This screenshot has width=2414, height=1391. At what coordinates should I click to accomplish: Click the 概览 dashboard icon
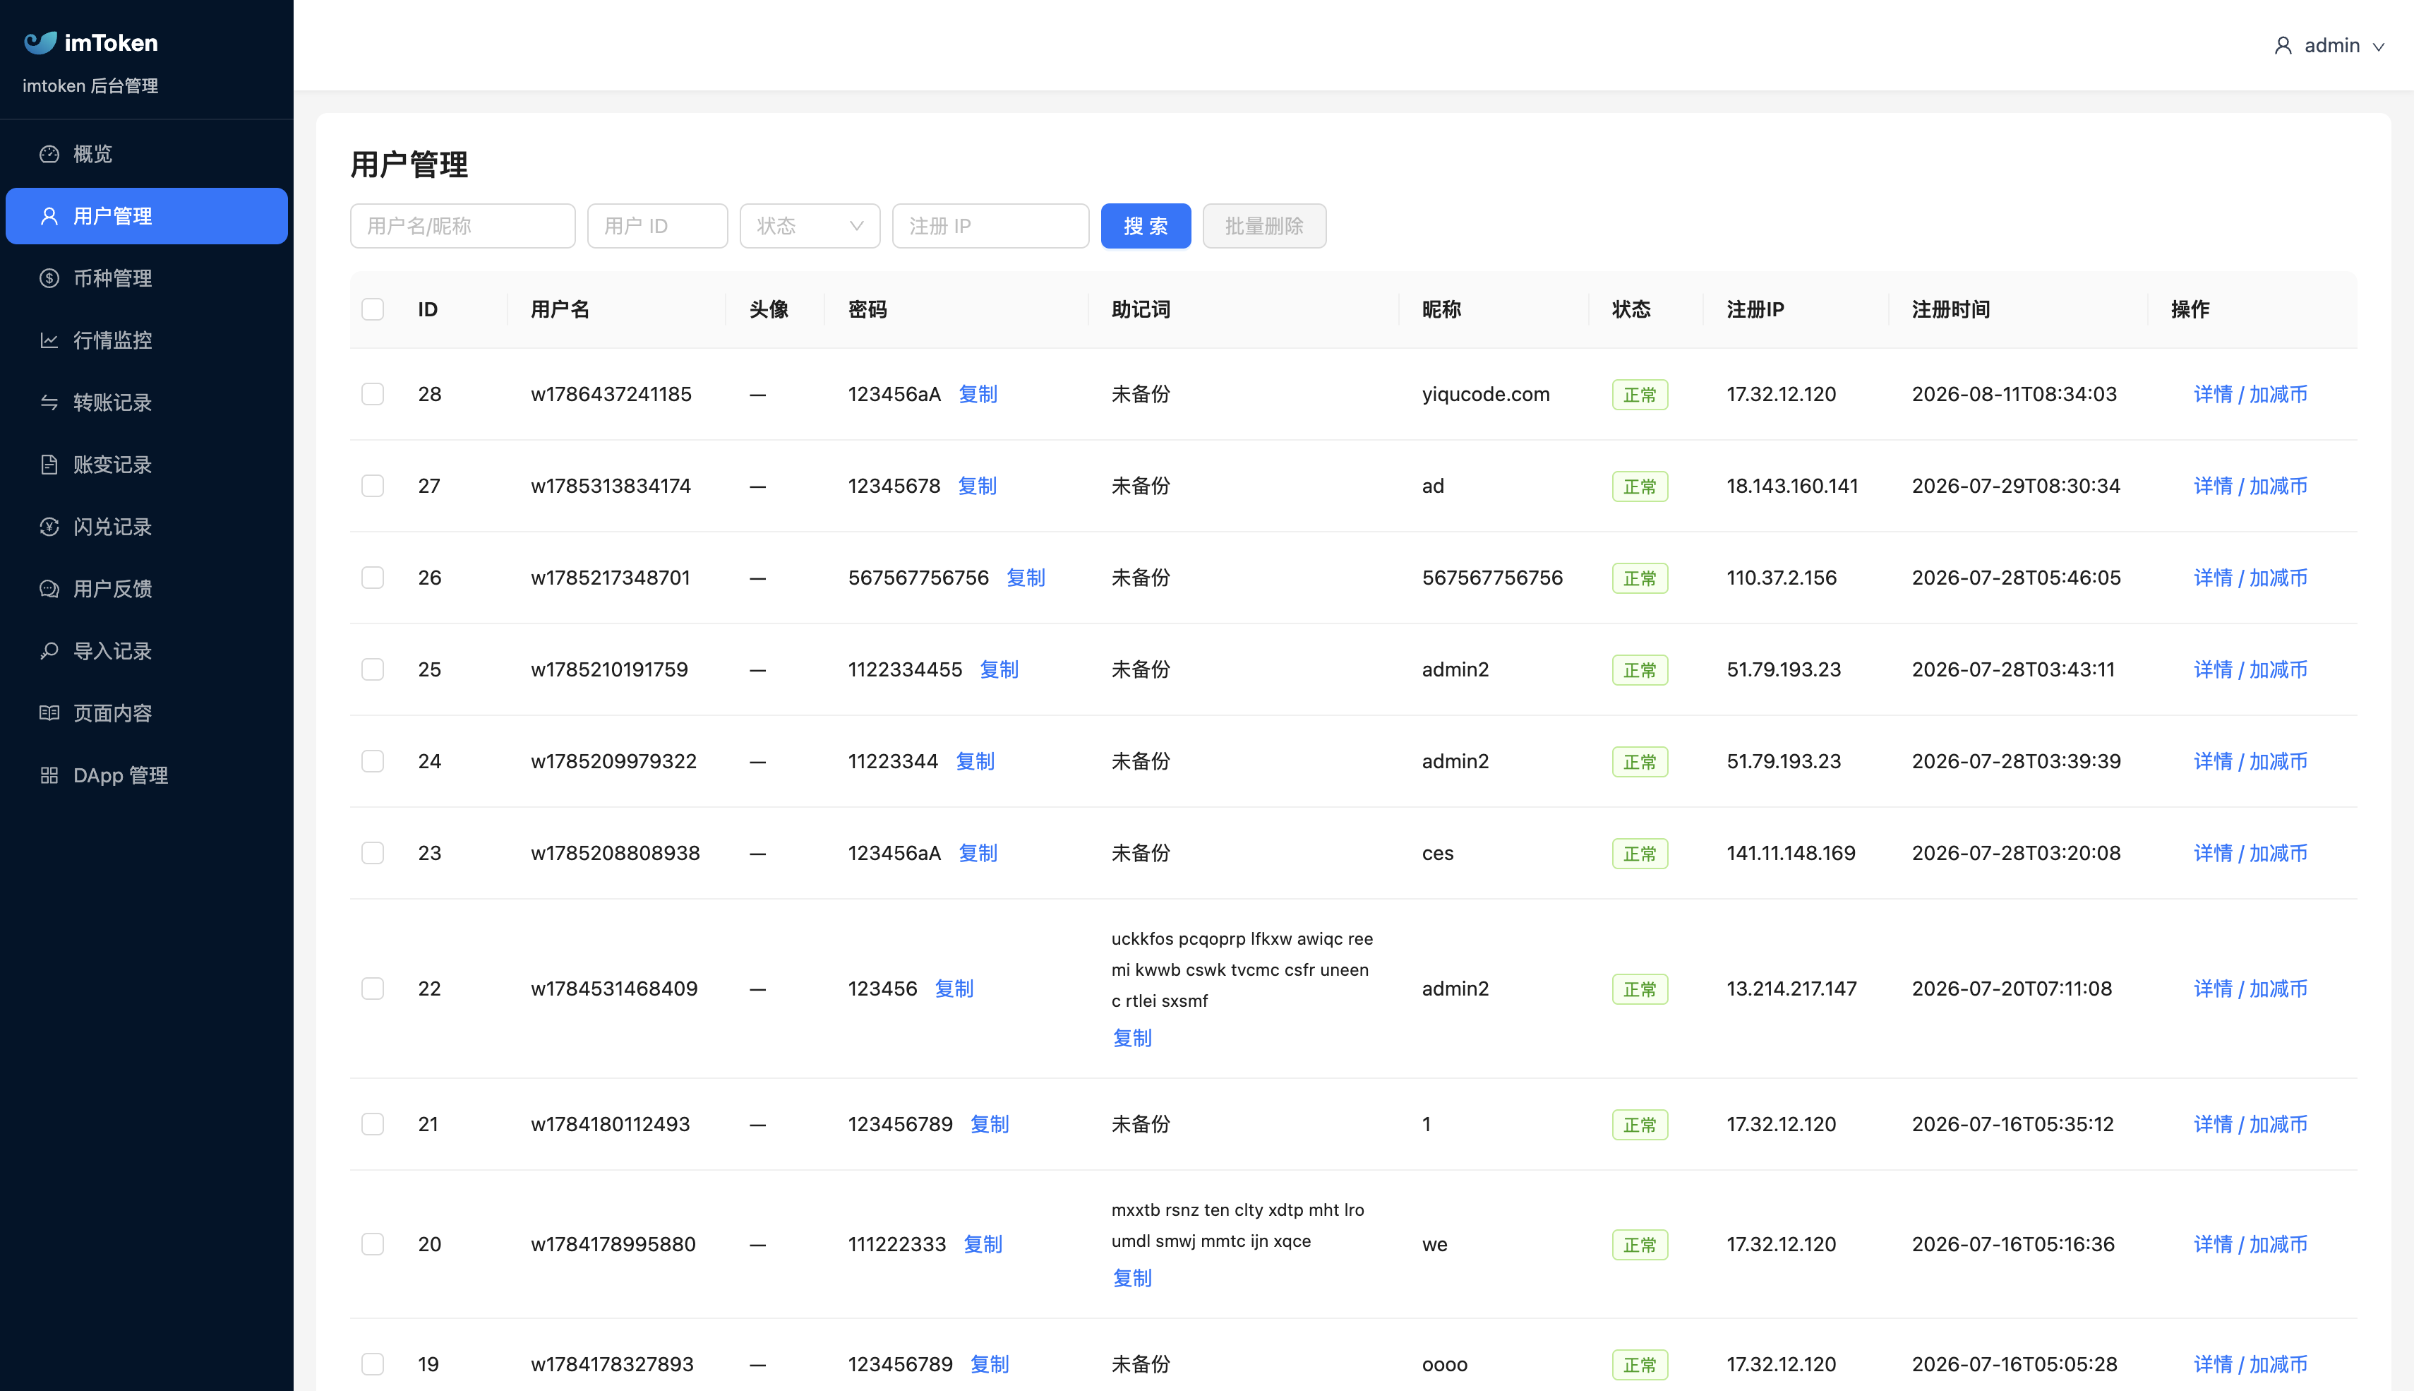point(49,154)
